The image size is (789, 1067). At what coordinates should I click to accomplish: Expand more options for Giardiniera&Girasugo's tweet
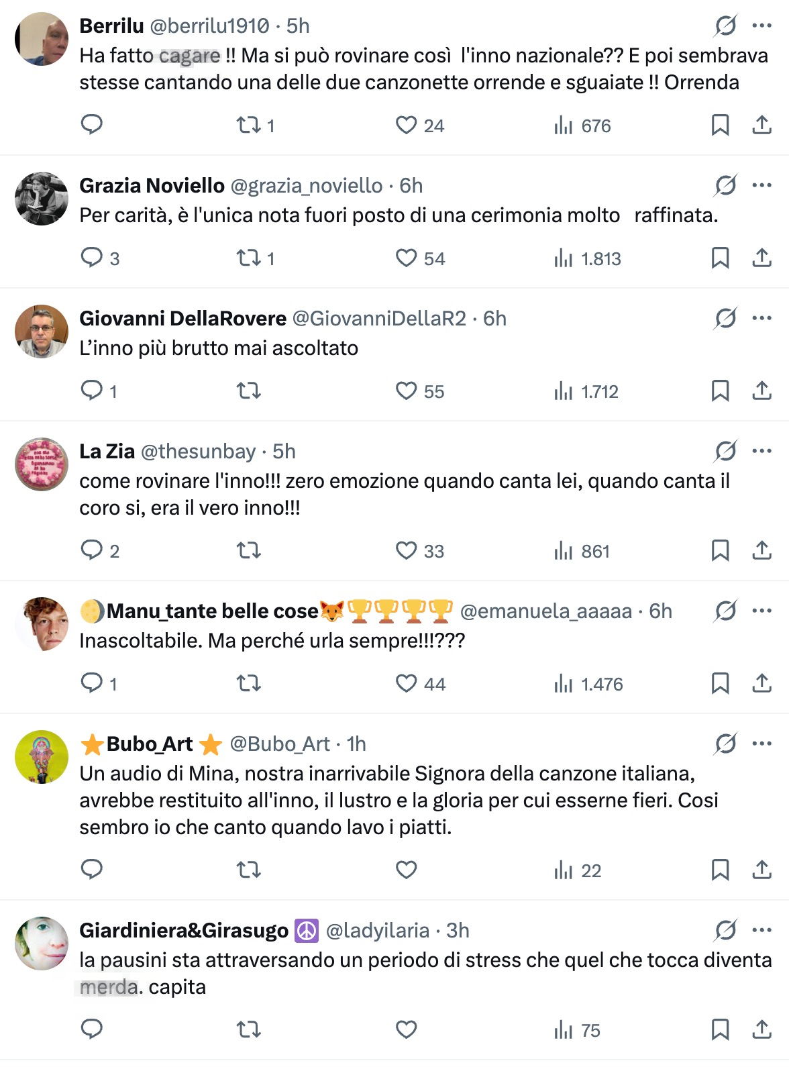coord(762,930)
